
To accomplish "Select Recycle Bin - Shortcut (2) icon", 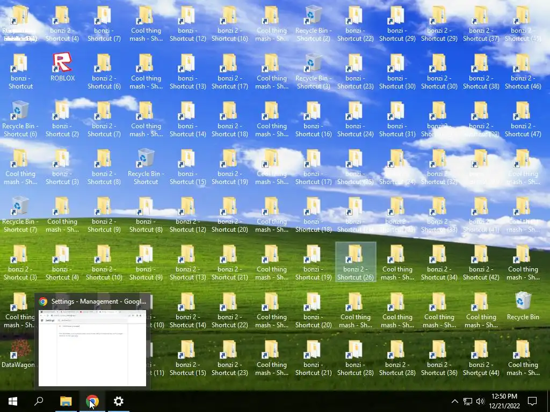I will pyautogui.click(x=314, y=24).
